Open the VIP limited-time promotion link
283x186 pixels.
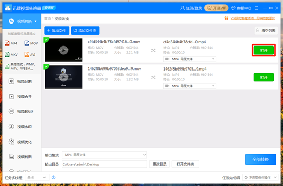tap(252, 18)
